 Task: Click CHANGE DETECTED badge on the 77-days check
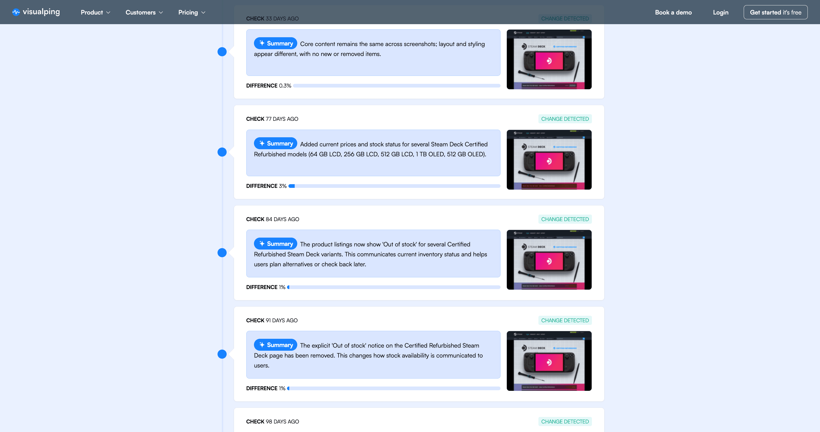tap(565, 119)
